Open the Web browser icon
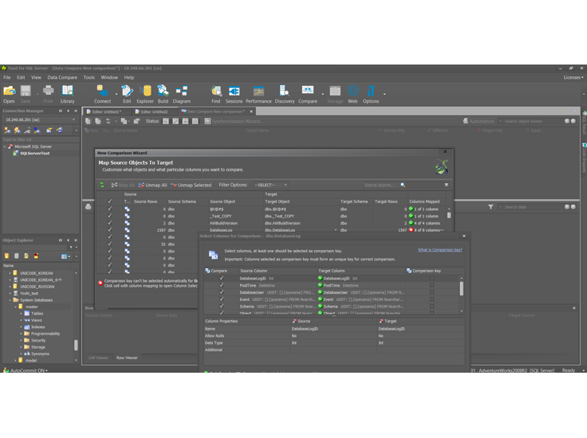Image resolution: width=587 pixels, height=438 pixels. click(353, 92)
